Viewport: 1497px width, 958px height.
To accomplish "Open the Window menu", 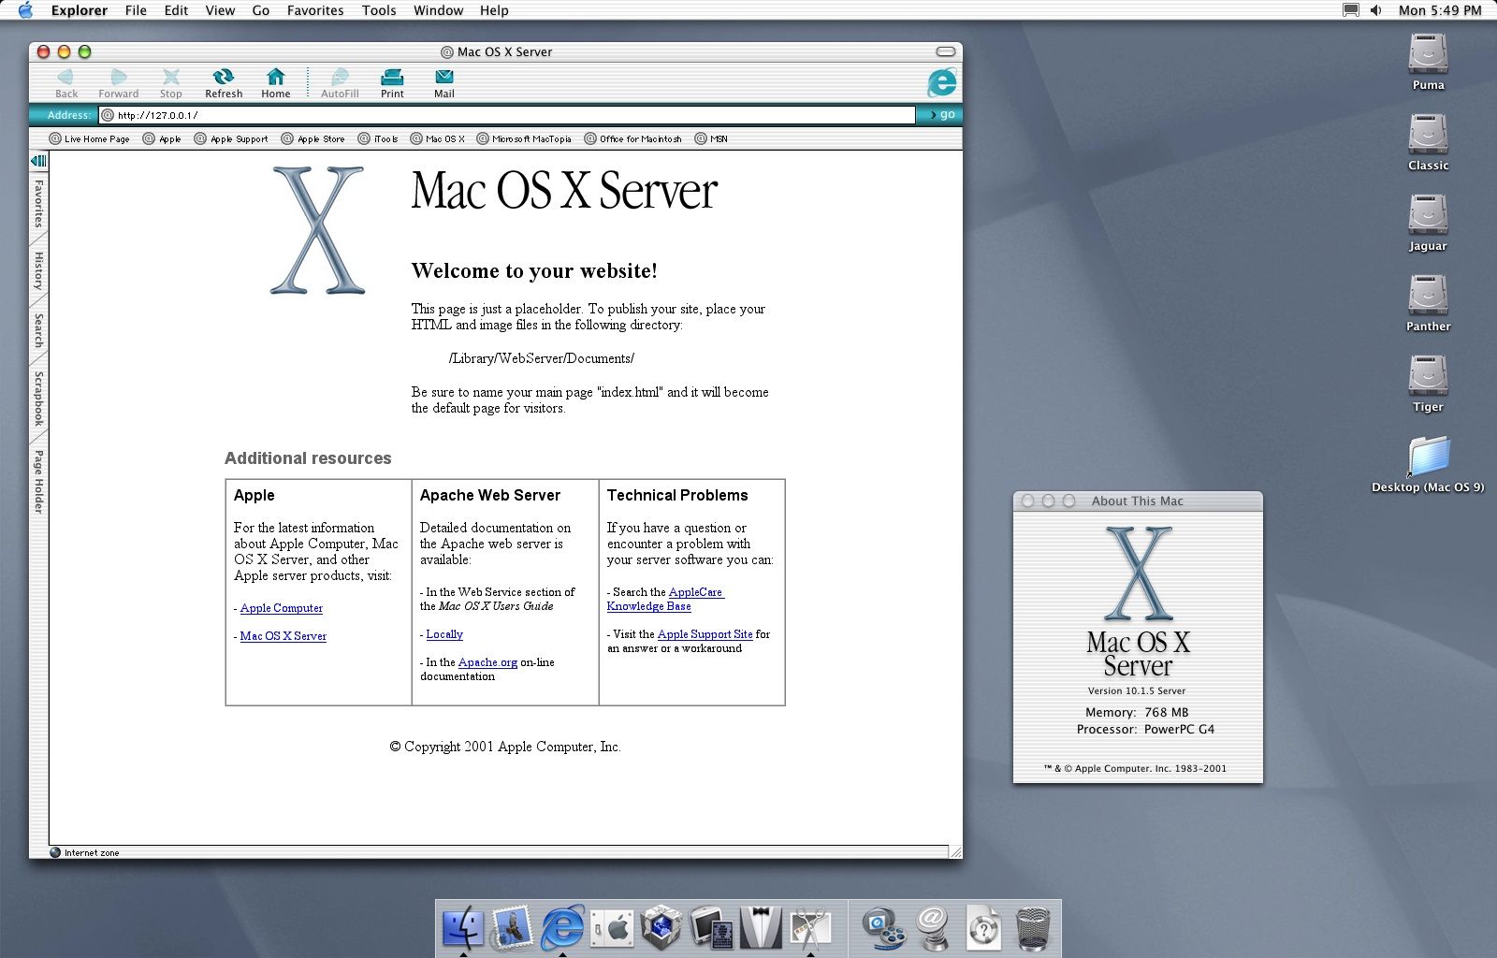I will coord(439,10).
